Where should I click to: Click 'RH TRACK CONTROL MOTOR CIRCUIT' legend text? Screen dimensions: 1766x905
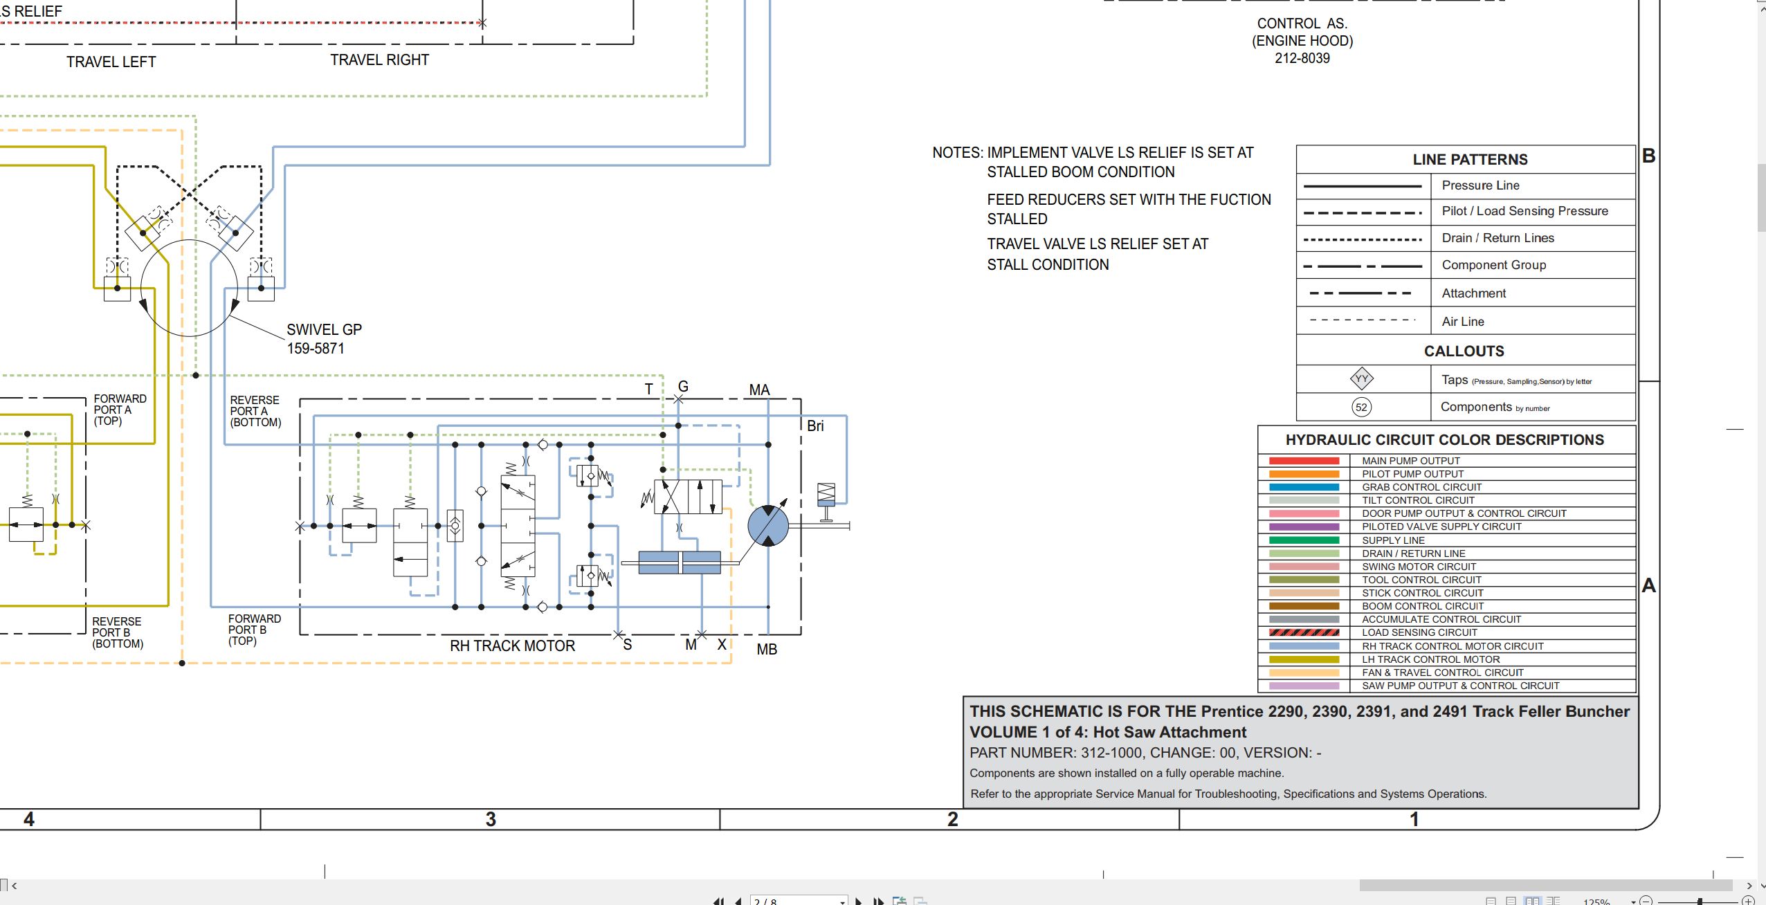click(x=1453, y=646)
